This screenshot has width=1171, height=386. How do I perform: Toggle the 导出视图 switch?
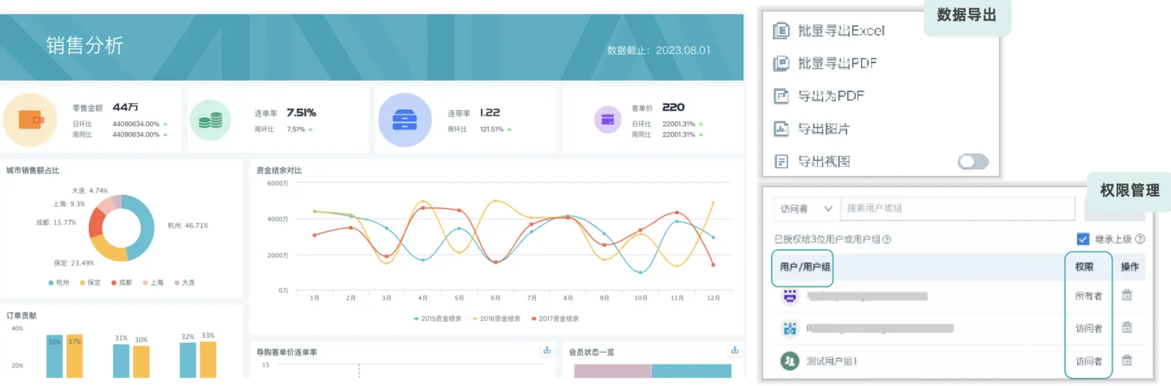pos(973,161)
